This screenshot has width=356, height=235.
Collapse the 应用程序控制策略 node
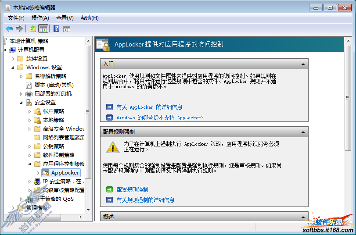[x=29, y=164]
